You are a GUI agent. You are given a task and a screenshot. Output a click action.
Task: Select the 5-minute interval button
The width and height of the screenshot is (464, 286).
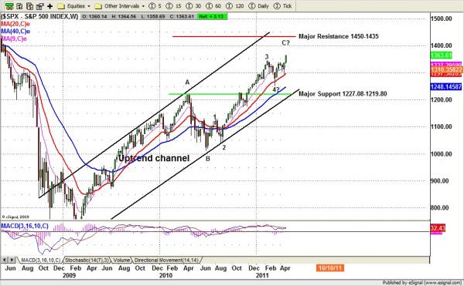[155, 6]
